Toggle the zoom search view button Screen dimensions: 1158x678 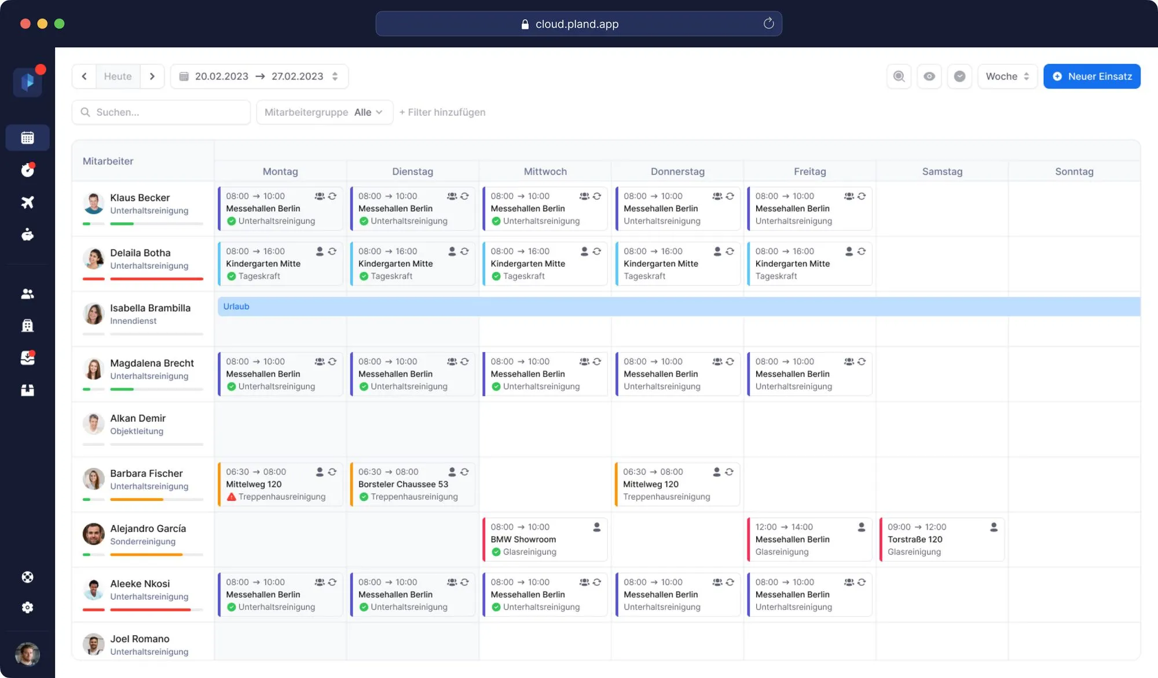click(899, 76)
